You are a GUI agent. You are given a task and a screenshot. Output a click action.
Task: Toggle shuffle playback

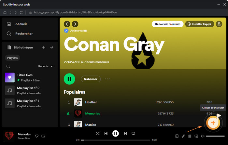coord(98,133)
